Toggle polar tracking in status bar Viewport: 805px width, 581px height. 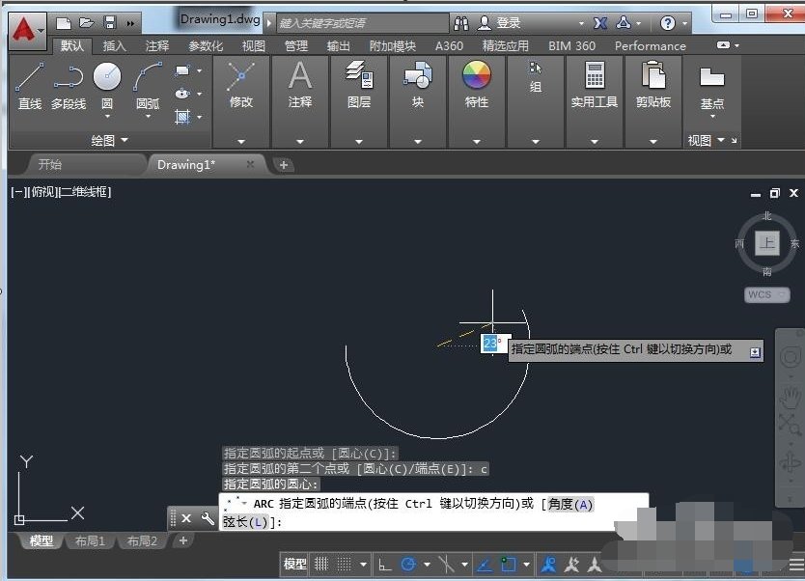(409, 565)
